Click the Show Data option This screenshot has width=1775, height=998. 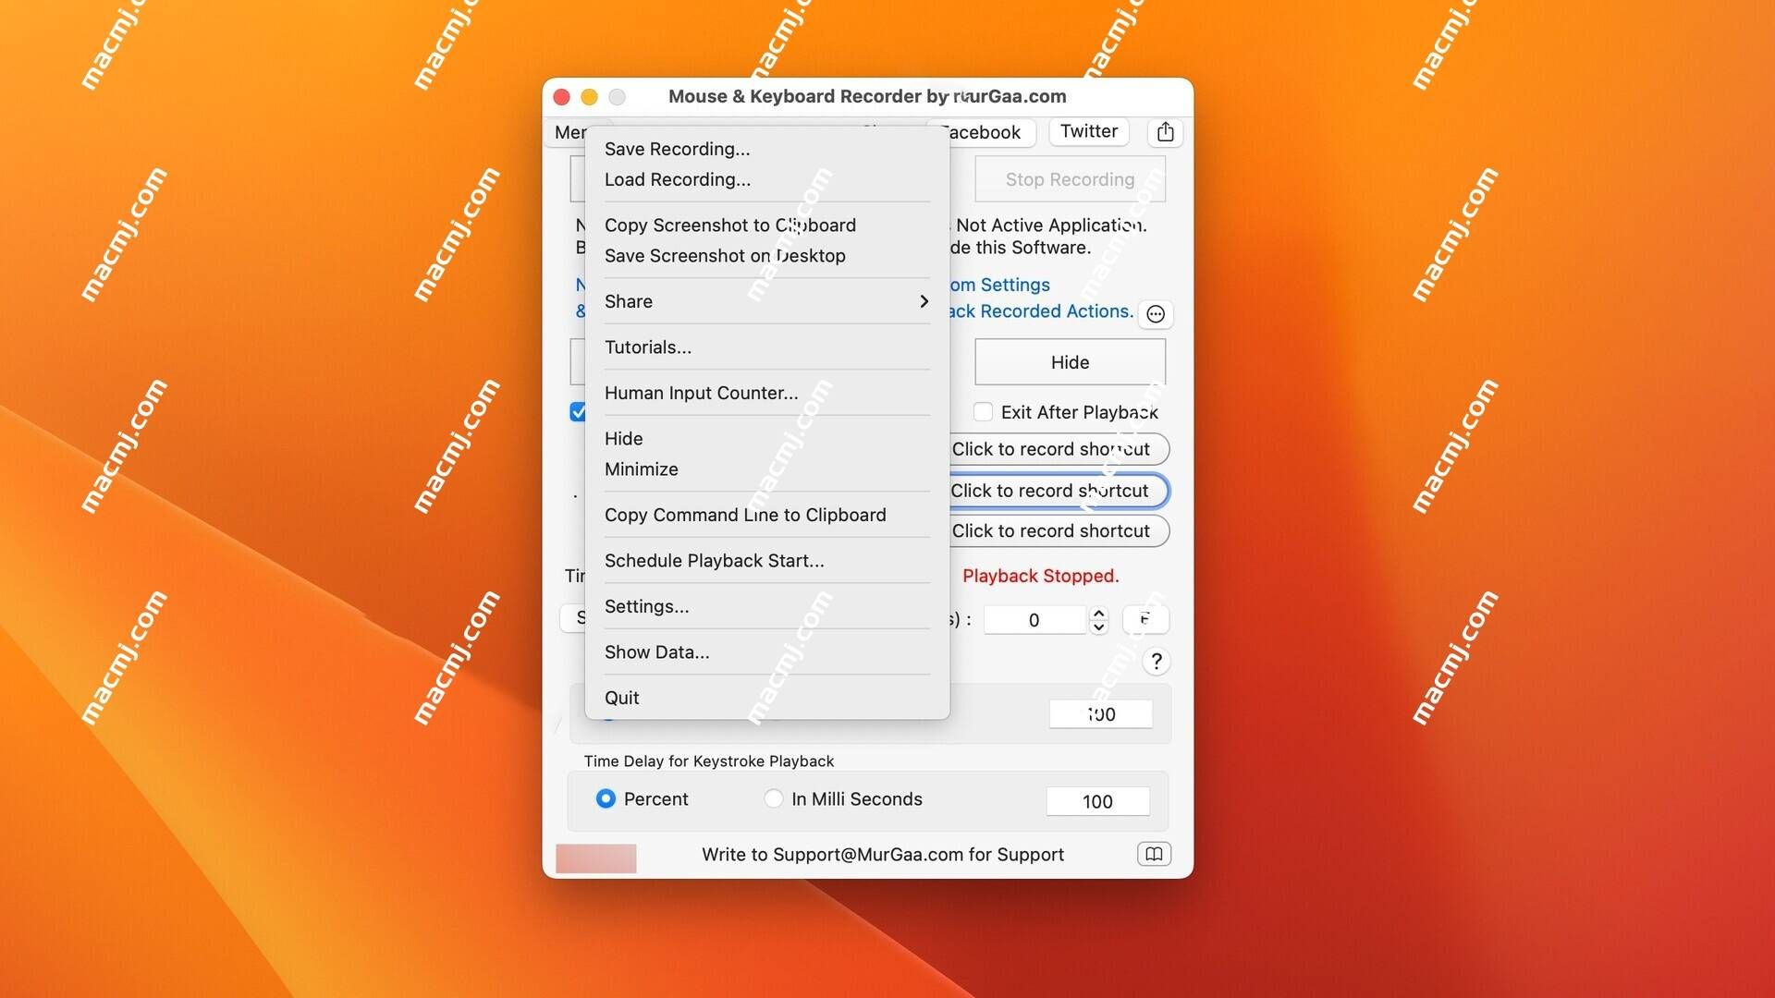click(x=655, y=651)
